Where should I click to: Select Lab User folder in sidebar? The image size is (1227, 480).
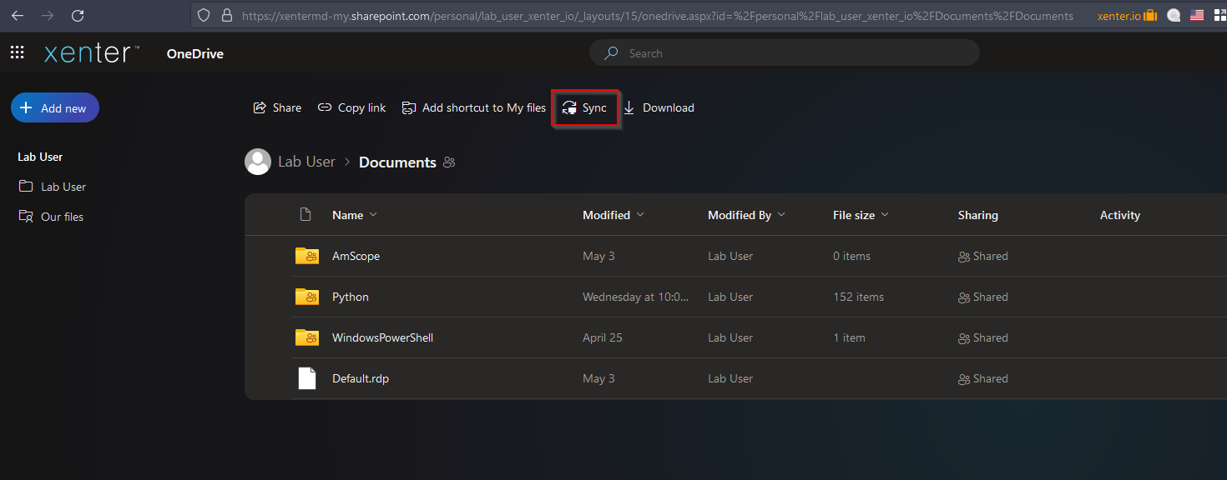click(63, 187)
